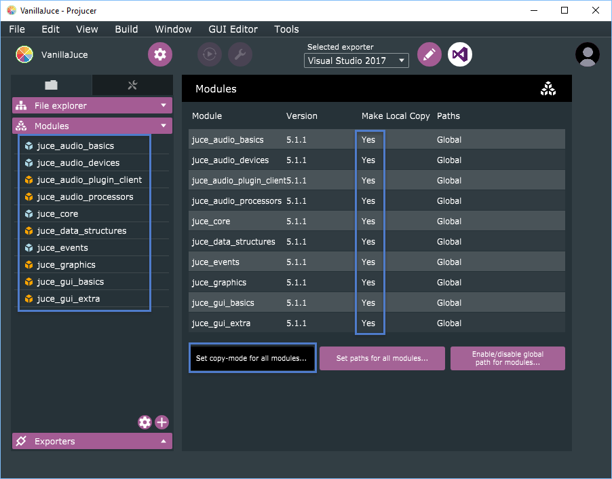Expand the Exporters panel

[x=163, y=442]
